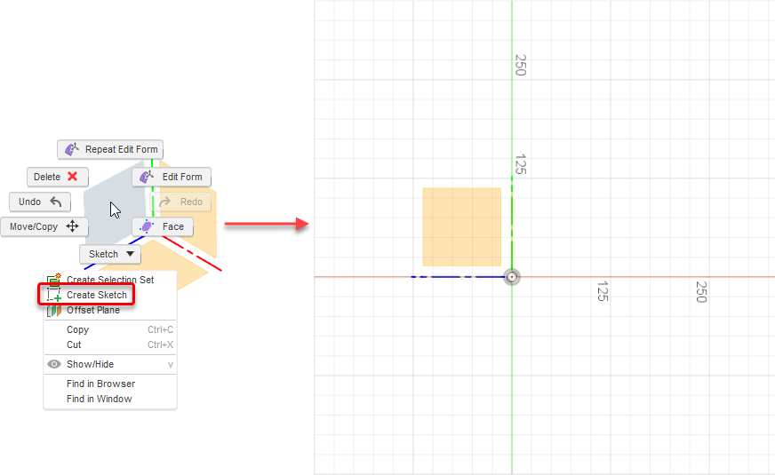Click the Offset Plane icon
Image resolution: width=775 pixels, height=475 pixels.
[x=54, y=311]
